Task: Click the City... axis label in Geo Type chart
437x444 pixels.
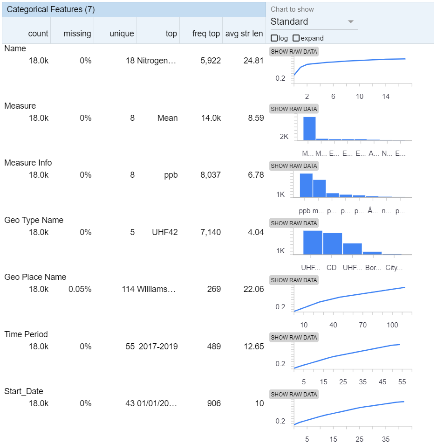Action: click(x=394, y=268)
